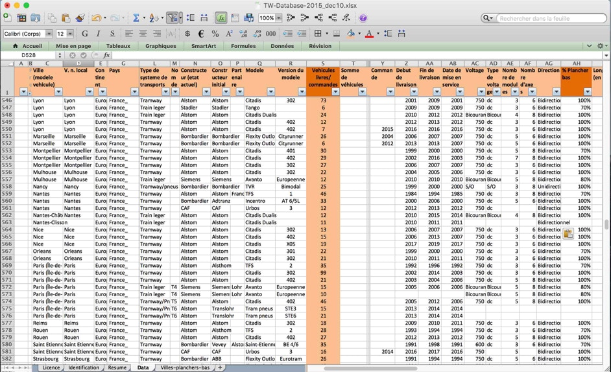This screenshot has height=372, width=611.
Task: Apply dollar currency format
Action: (x=187, y=34)
